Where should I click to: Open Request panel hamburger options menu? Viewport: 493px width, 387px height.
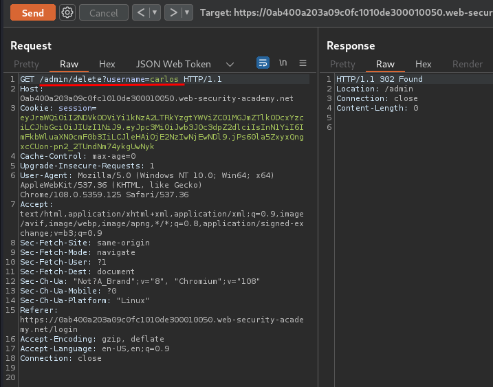[x=303, y=63]
